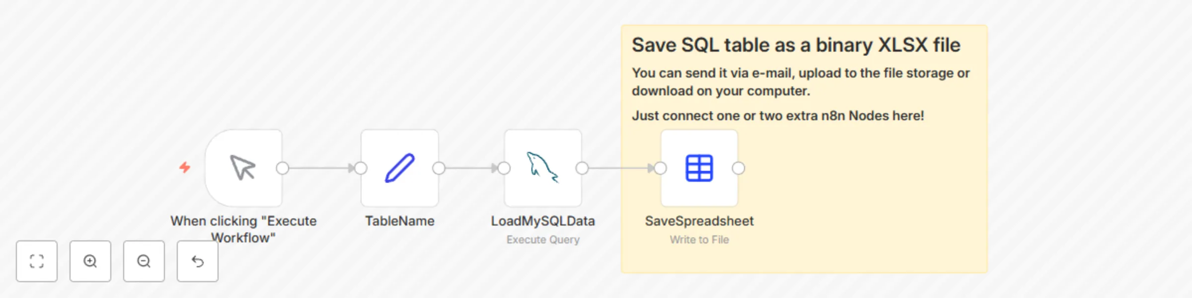Click the sticky note heading 'Save SQL table as a binary XLSX file'
Screen dimensions: 1192x298
(796, 45)
